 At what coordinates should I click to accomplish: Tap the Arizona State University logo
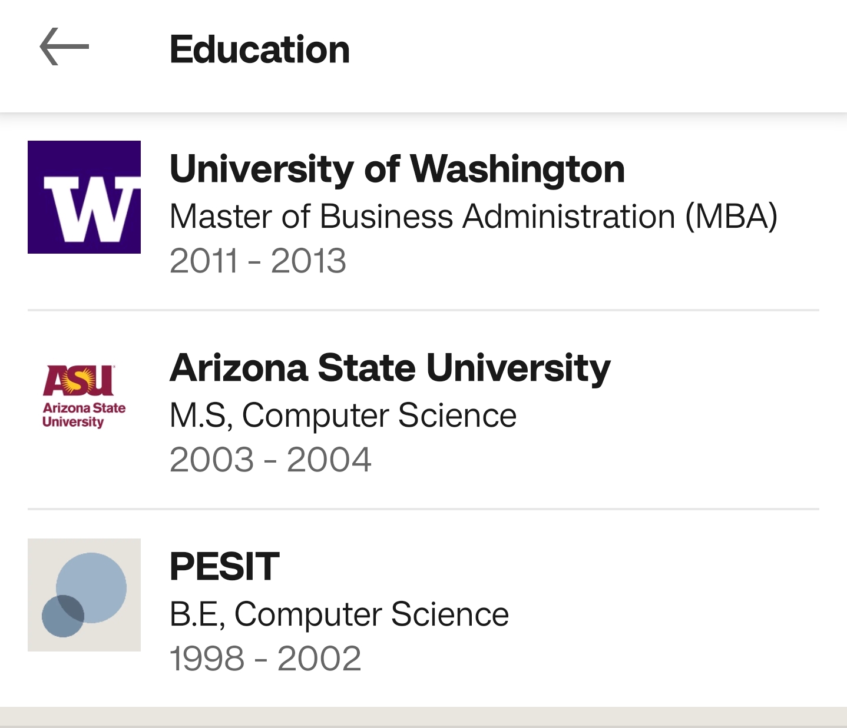(84, 396)
